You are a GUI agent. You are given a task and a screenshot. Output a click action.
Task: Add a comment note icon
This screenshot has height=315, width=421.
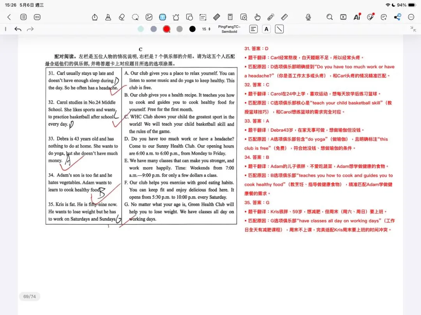tap(384, 17)
